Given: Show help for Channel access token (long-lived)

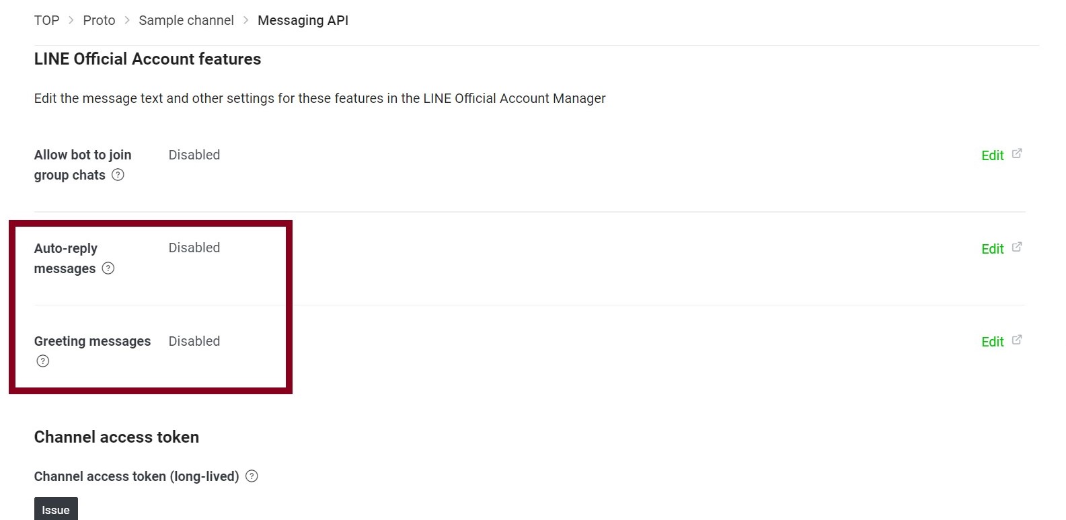Looking at the screenshot, I should [x=252, y=476].
